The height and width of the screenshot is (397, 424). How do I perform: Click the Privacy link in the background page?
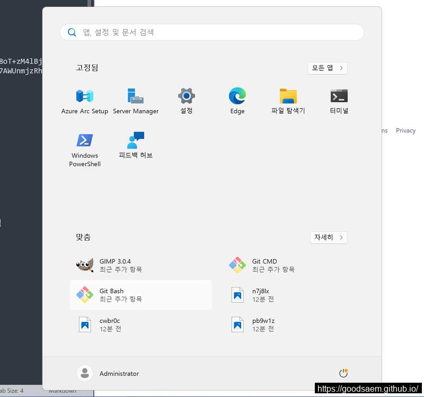(405, 130)
